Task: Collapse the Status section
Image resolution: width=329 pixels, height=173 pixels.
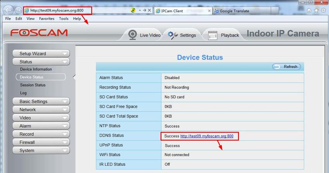Action: coord(41,62)
